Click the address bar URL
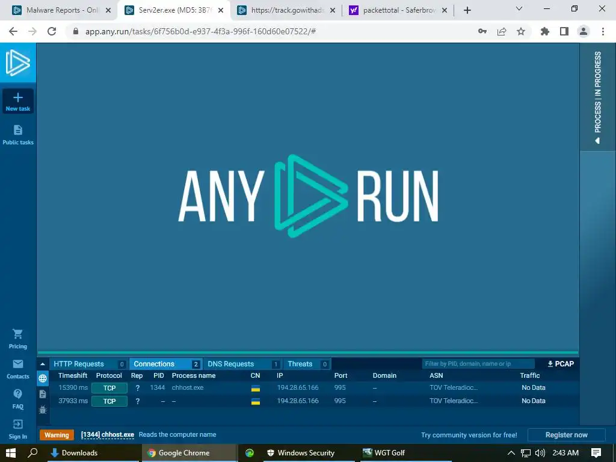 pos(200,31)
